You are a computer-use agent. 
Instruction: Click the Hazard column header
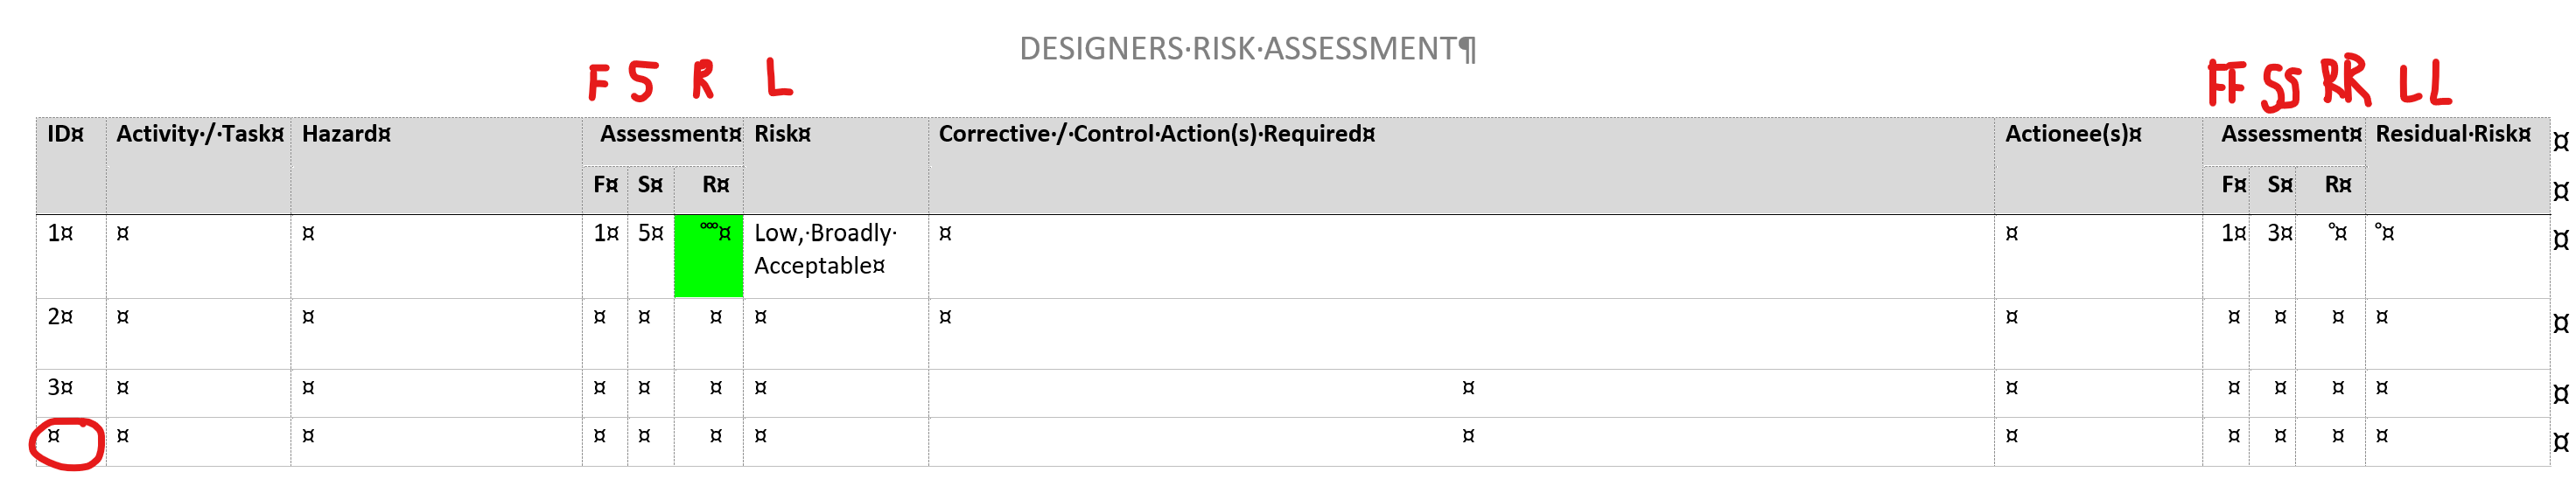tap(346, 134)
